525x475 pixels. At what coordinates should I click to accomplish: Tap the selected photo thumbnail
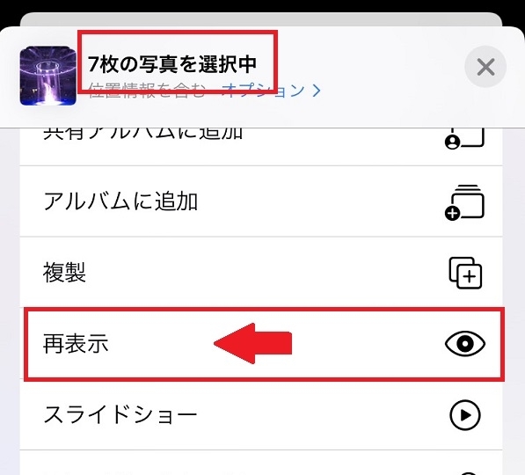(x=47, y=76)
